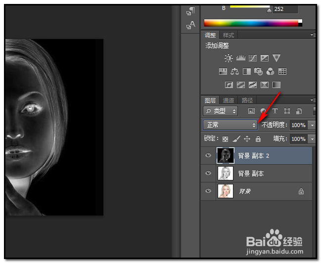Filter layers by pixel layers
The width and height of the screenshot is (321, 263).
[251, 111]
